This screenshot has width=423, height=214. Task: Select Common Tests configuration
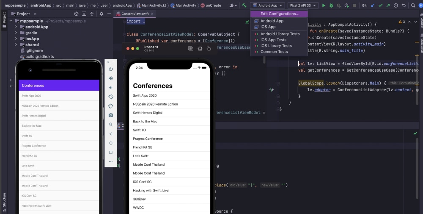[x=279, y=52]
